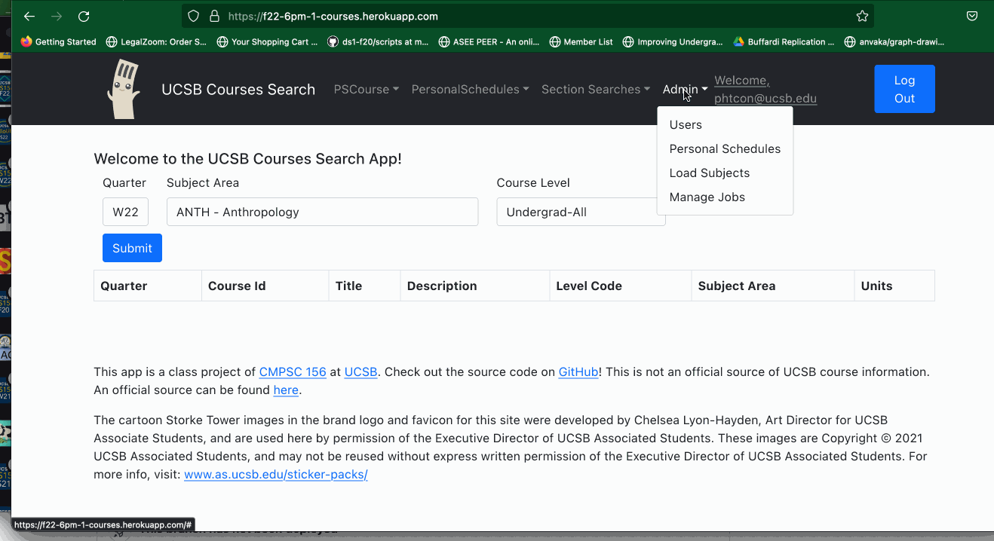Click the Log Out button
Viewport: 994px width, 541px height.
point(903,89)
